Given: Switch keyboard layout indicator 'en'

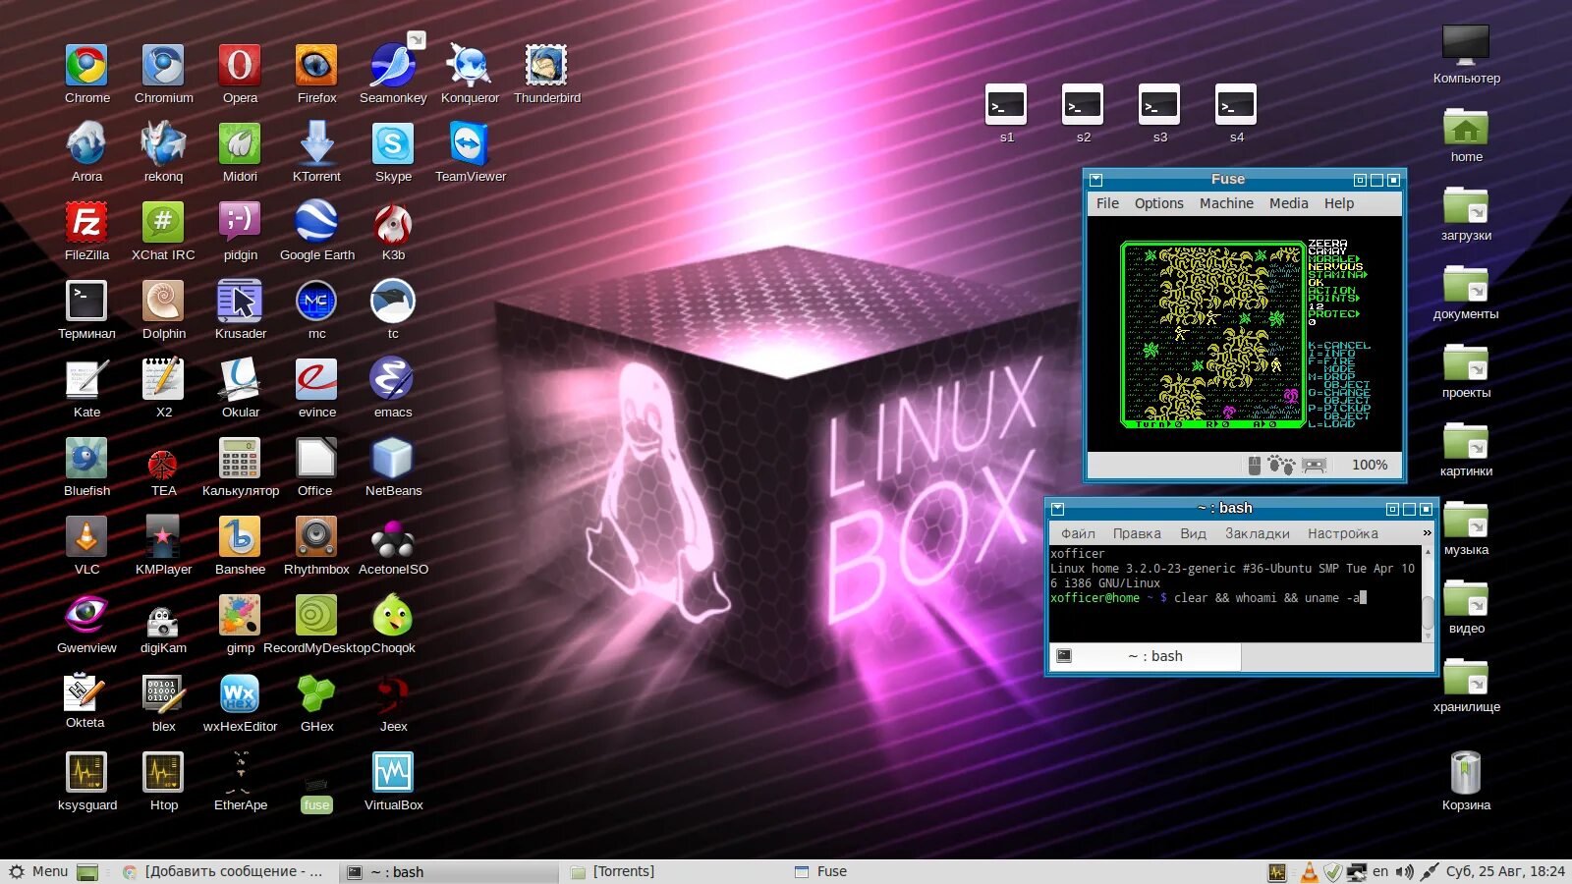Looking at the screenshot, I should point(1380,871).
